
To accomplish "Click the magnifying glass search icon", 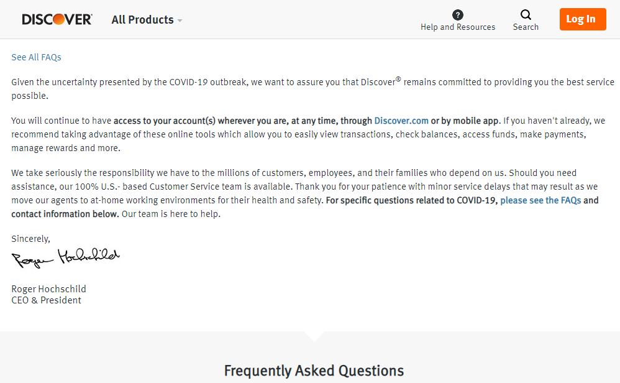I will pyautogui.click(x=526, y=15).
